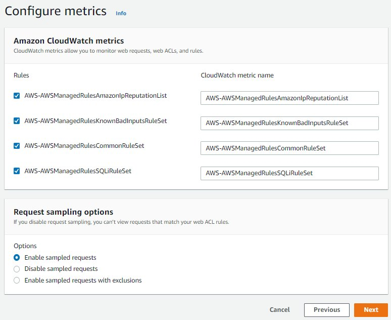Click the AWS-AWSManagedRulesCommonRuleSet rule label

pos(84,146)
